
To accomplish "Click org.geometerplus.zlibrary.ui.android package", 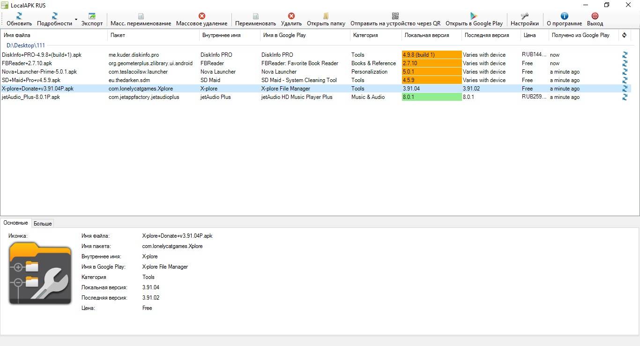I will (150, 63).
